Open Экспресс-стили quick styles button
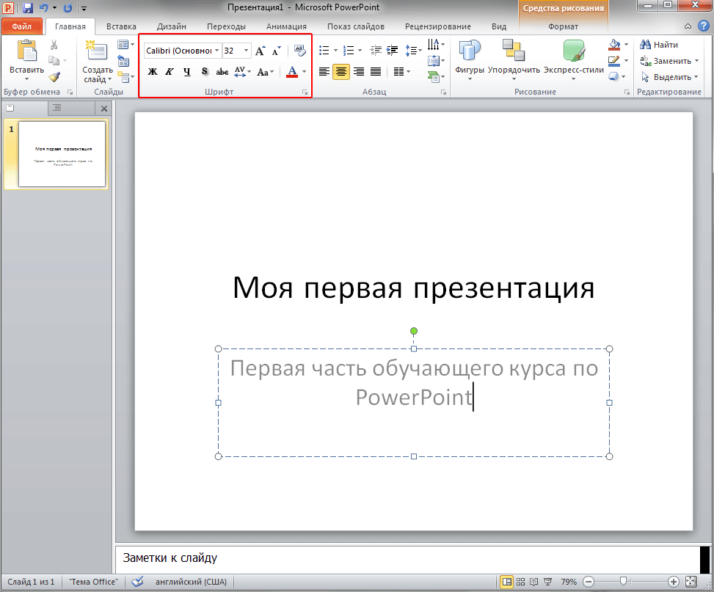 [x=573, y=59]
